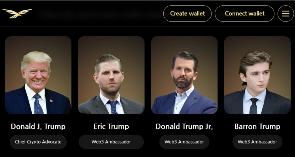
Task: Click the golden eagle logo
Action: point(17,13)
